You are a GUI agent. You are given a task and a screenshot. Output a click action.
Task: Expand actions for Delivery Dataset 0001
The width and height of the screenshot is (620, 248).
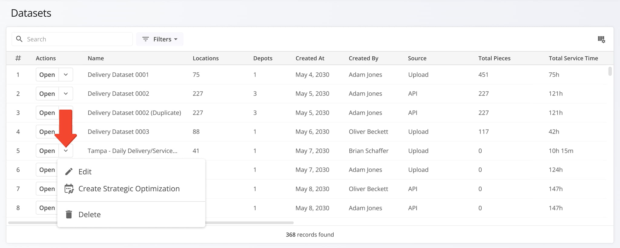click(66, 74)
